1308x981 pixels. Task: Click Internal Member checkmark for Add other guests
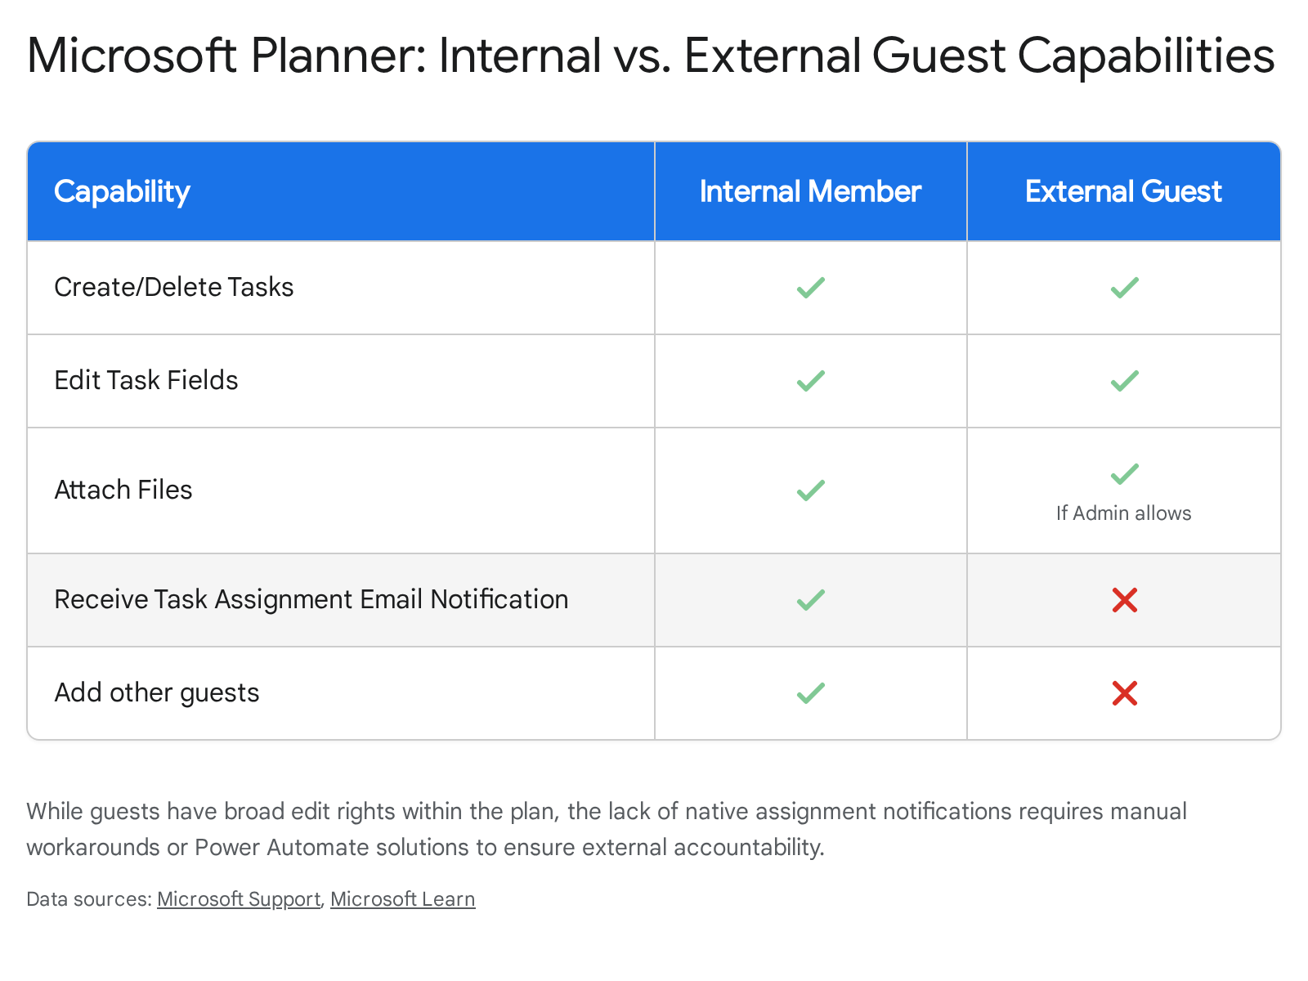point(810,693)
